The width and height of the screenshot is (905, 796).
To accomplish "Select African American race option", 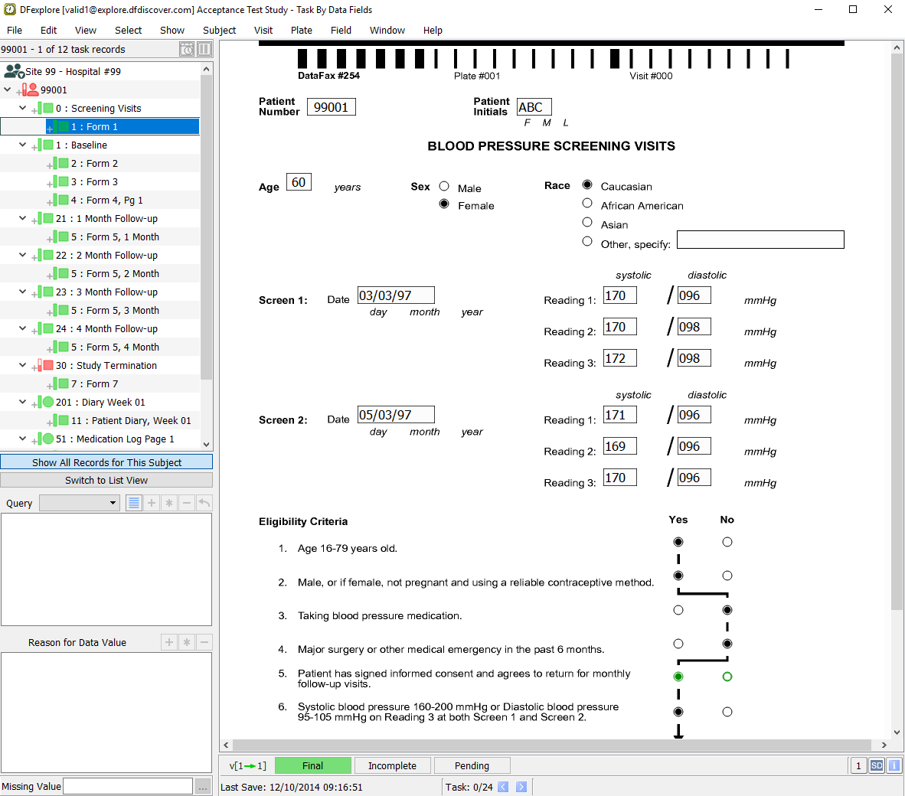I will [587, 203].
